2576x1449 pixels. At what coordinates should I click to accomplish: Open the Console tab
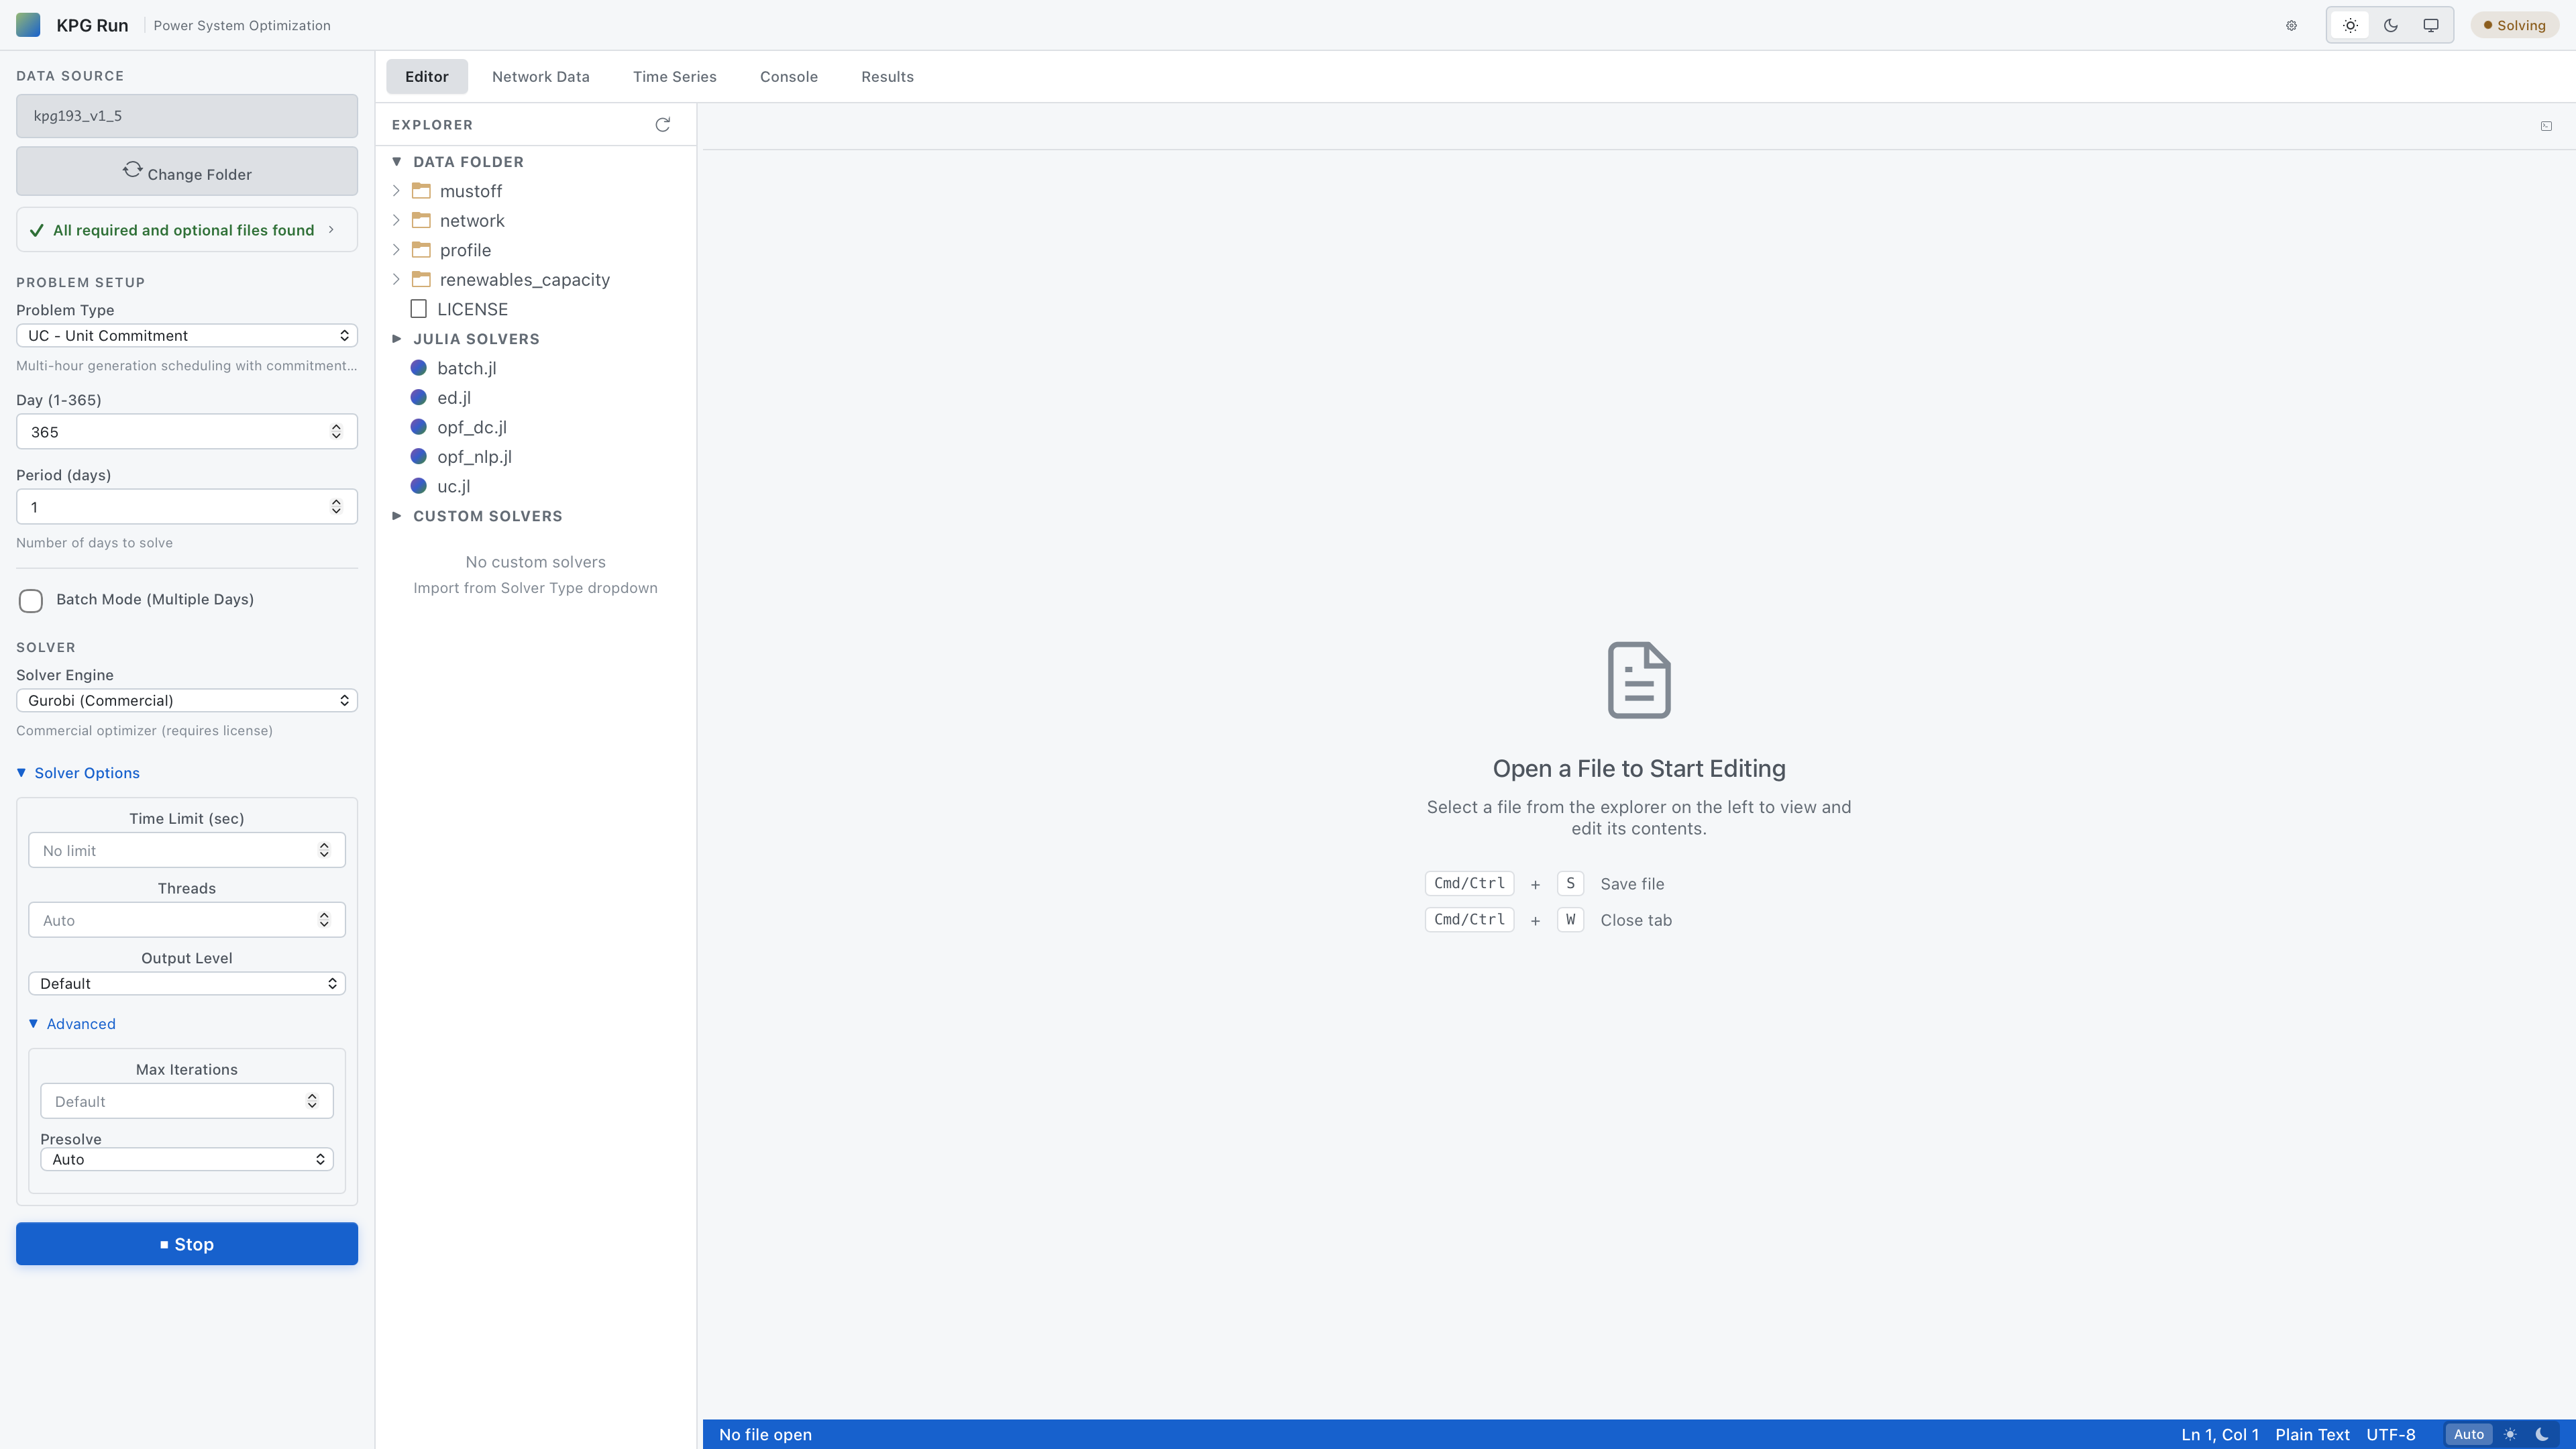coord(788,76)
